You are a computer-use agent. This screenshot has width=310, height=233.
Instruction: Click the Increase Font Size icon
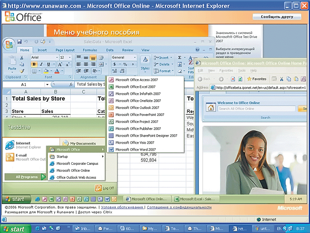click(60, 64)
